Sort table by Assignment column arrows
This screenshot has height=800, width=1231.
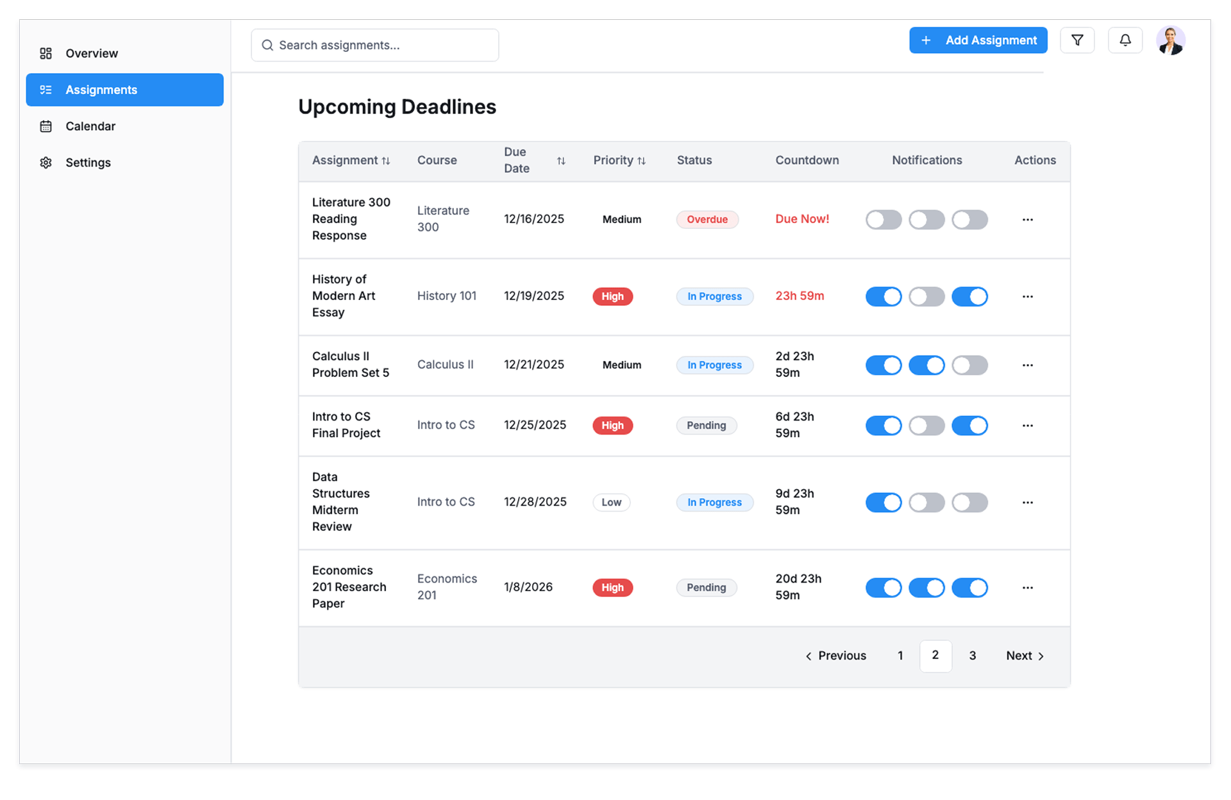386,161
